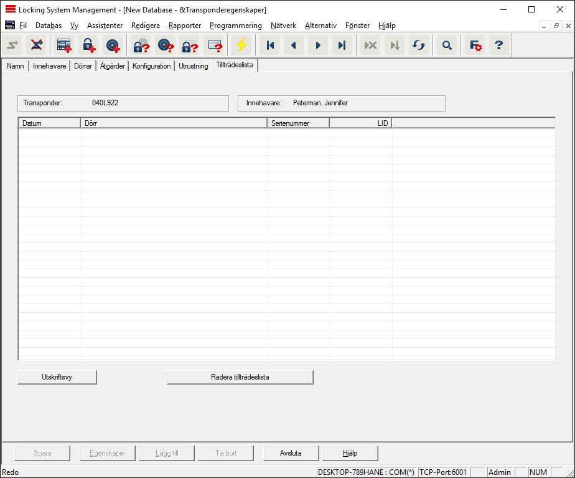Switch to the Innehavare tab
This screenshot has height=478, width=575.
tap(49, 66)
